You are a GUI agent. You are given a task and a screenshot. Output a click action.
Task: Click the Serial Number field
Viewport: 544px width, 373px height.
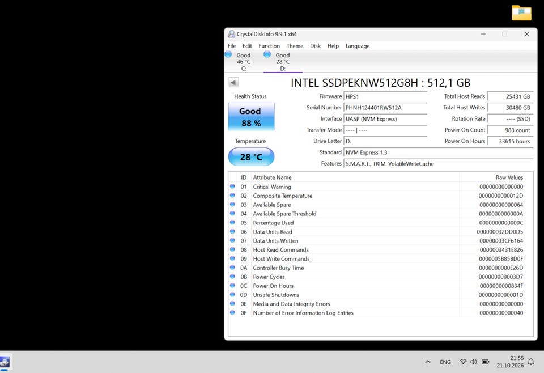pos(385,108)
